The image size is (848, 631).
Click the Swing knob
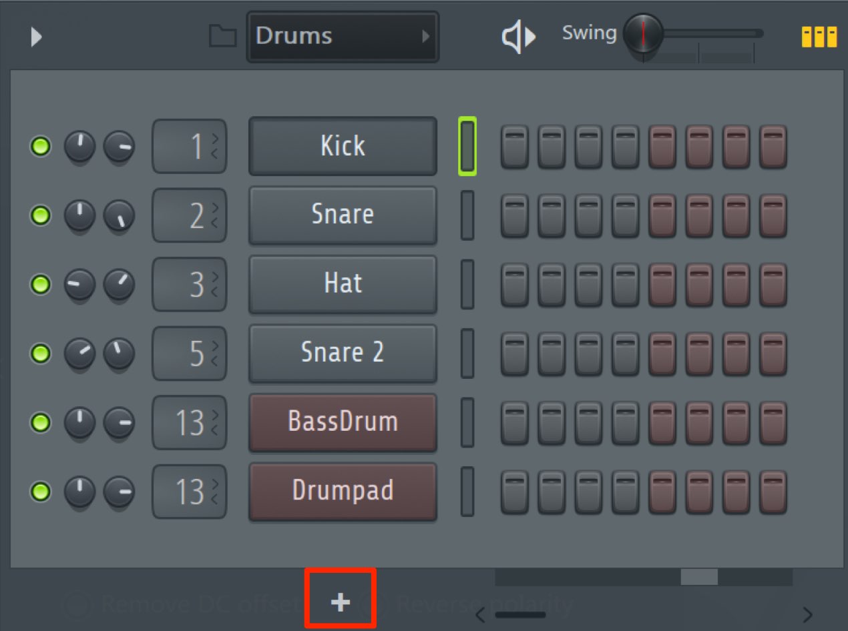click(x=643, y=34)
